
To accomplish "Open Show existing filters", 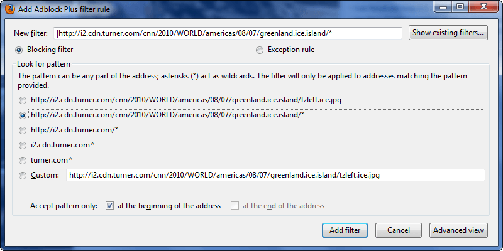I will click(x=448, y=33).
